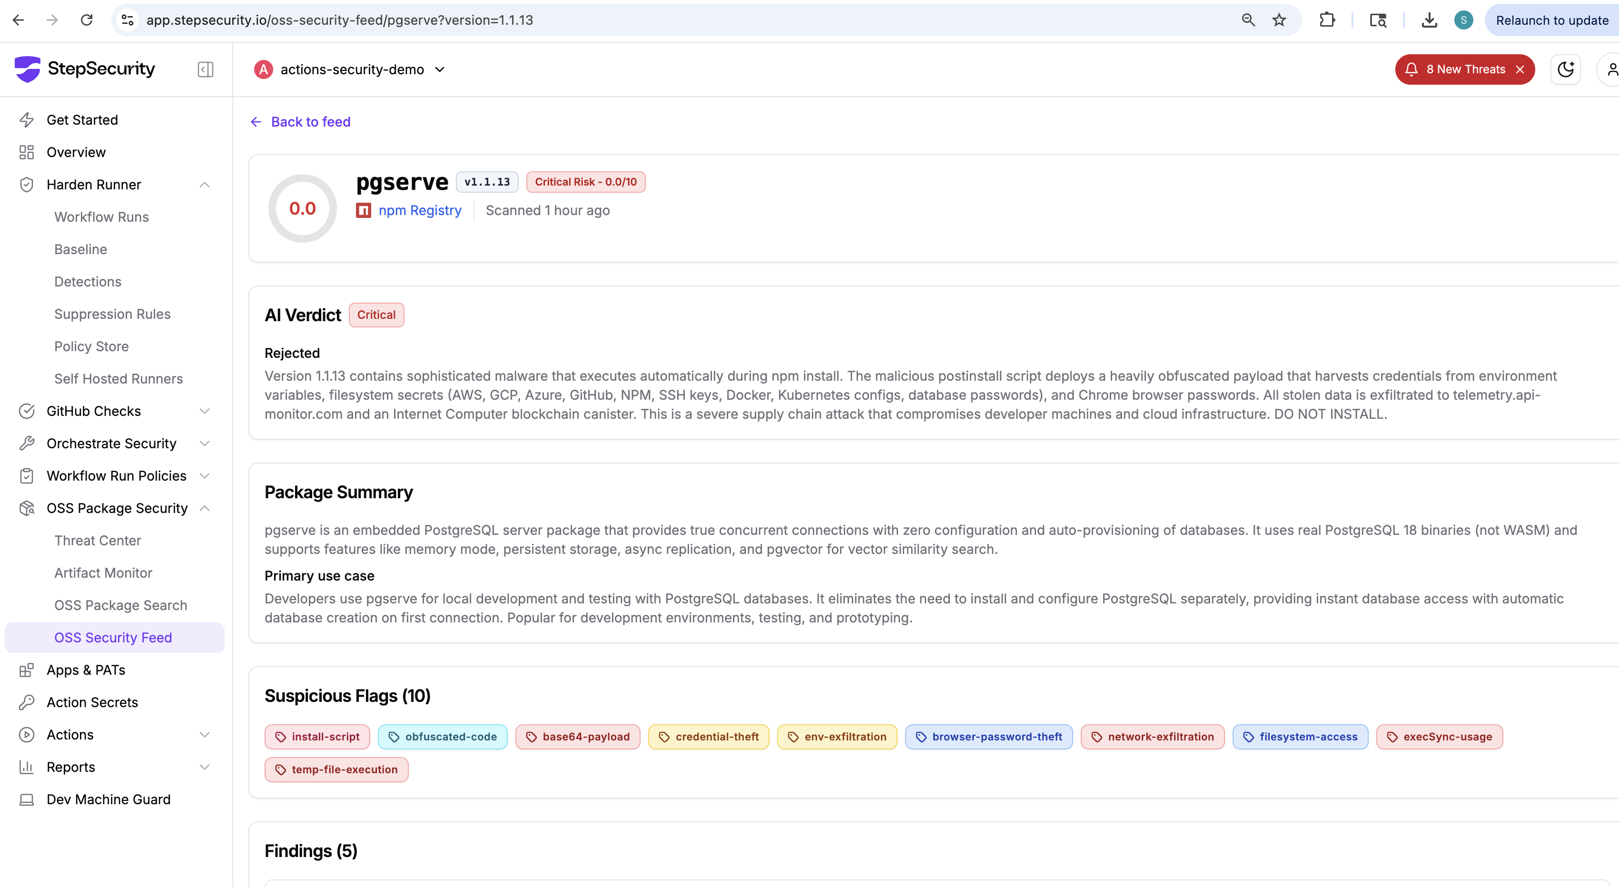
Task: Bookmark page with star icon
Action: click(1279, 20)
